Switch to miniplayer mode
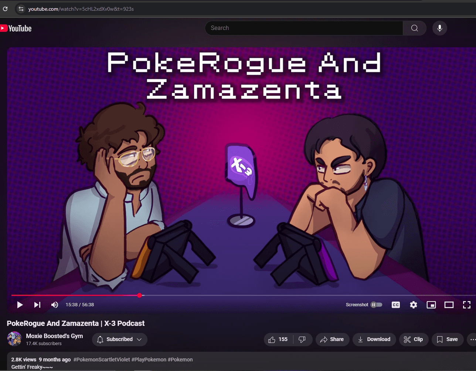The height and width of the screenshot is (371, 476). click(431, 305)
